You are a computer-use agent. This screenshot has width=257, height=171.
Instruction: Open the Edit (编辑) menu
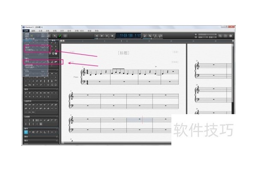pos(33,31)
